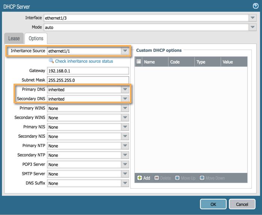Image resolution: width=262 pixels, height=215 pixels.
Task: Click the Check inheritance source status link
Action: pos(84,61)
